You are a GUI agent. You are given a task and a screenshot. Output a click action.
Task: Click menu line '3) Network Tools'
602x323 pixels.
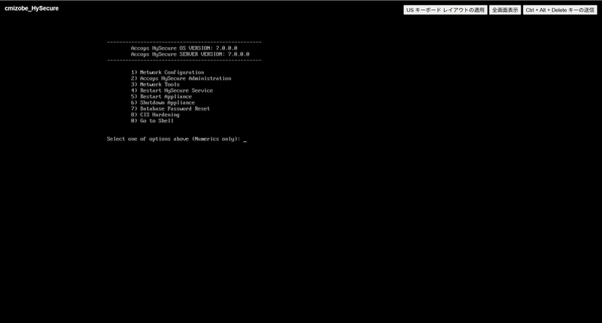pyautogui.click(x=155, y=85)
